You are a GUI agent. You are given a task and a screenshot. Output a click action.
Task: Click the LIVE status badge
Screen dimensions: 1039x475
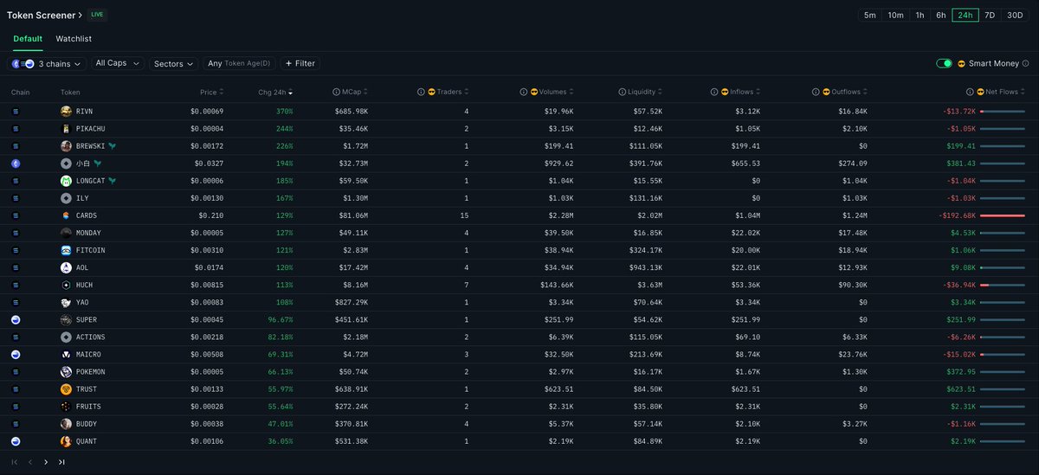[98, 15]
